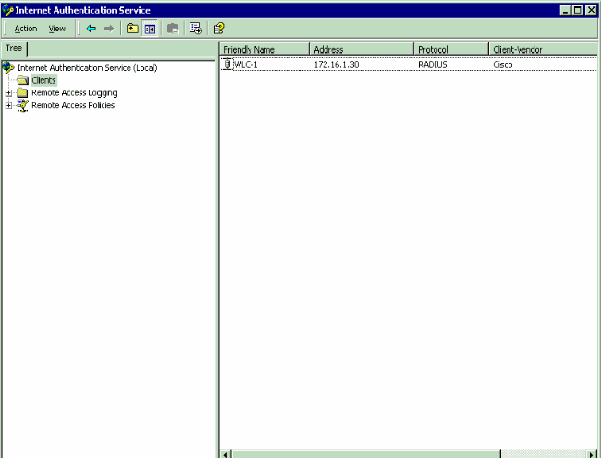The width and height of the screenshot is (601, 458).
Task: Sort by Protocol column header
Action: tap(451, 50)
